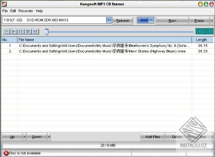Image resolution: width=215 pixels, height=157 pixels.
Task: Open the File menu
Action: click(5, 11)
